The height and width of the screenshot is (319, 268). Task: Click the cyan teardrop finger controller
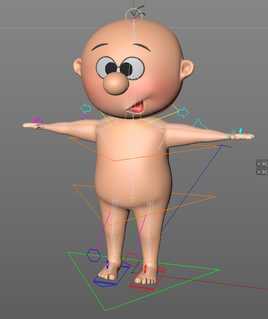[x=240, y=131]
